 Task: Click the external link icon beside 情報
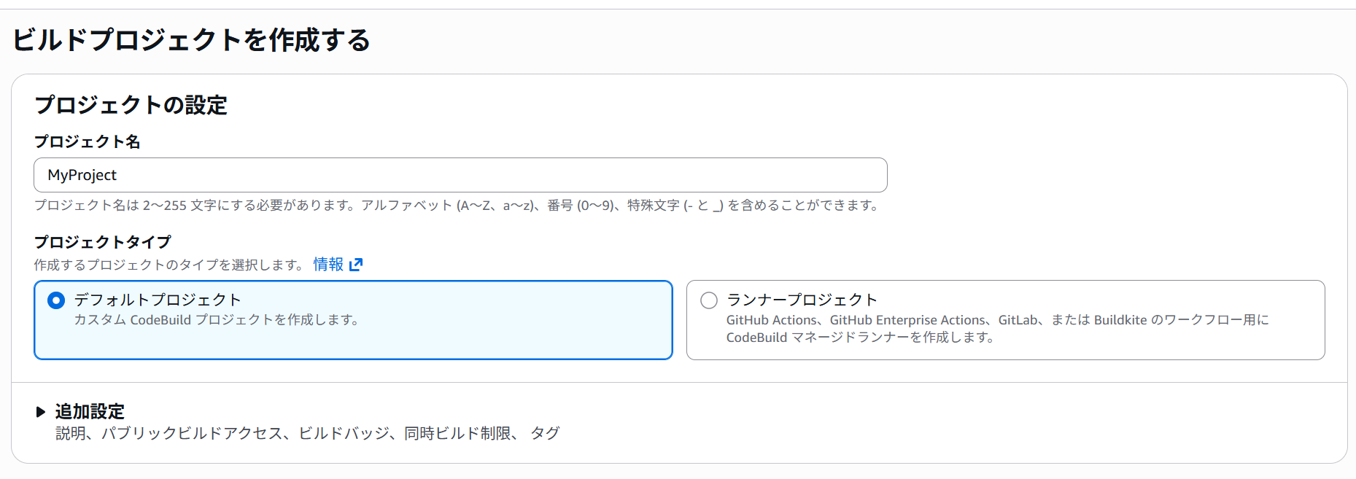point(356,264)
